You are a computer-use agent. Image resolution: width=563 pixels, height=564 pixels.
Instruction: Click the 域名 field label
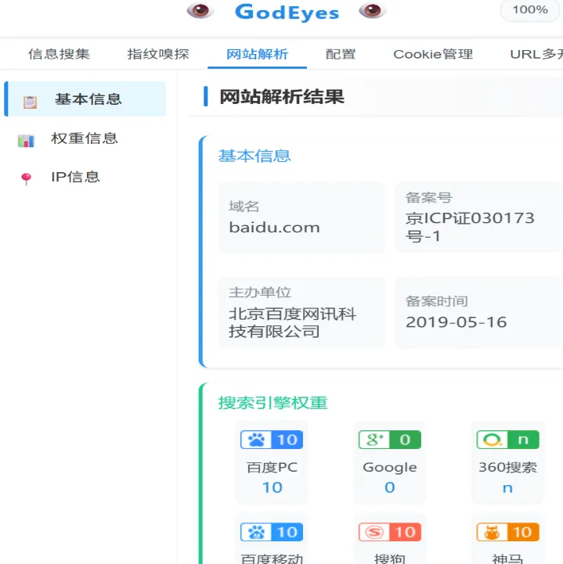244,207
